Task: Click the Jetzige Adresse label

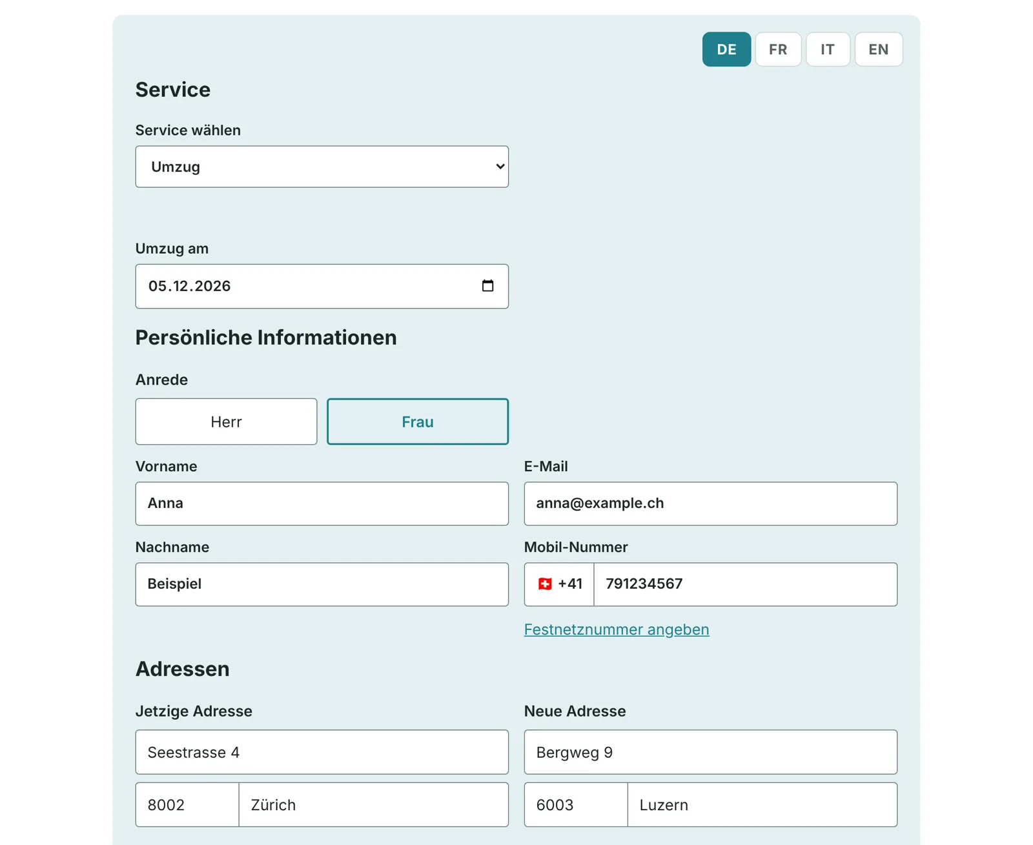Action: (x=194, y=711)
